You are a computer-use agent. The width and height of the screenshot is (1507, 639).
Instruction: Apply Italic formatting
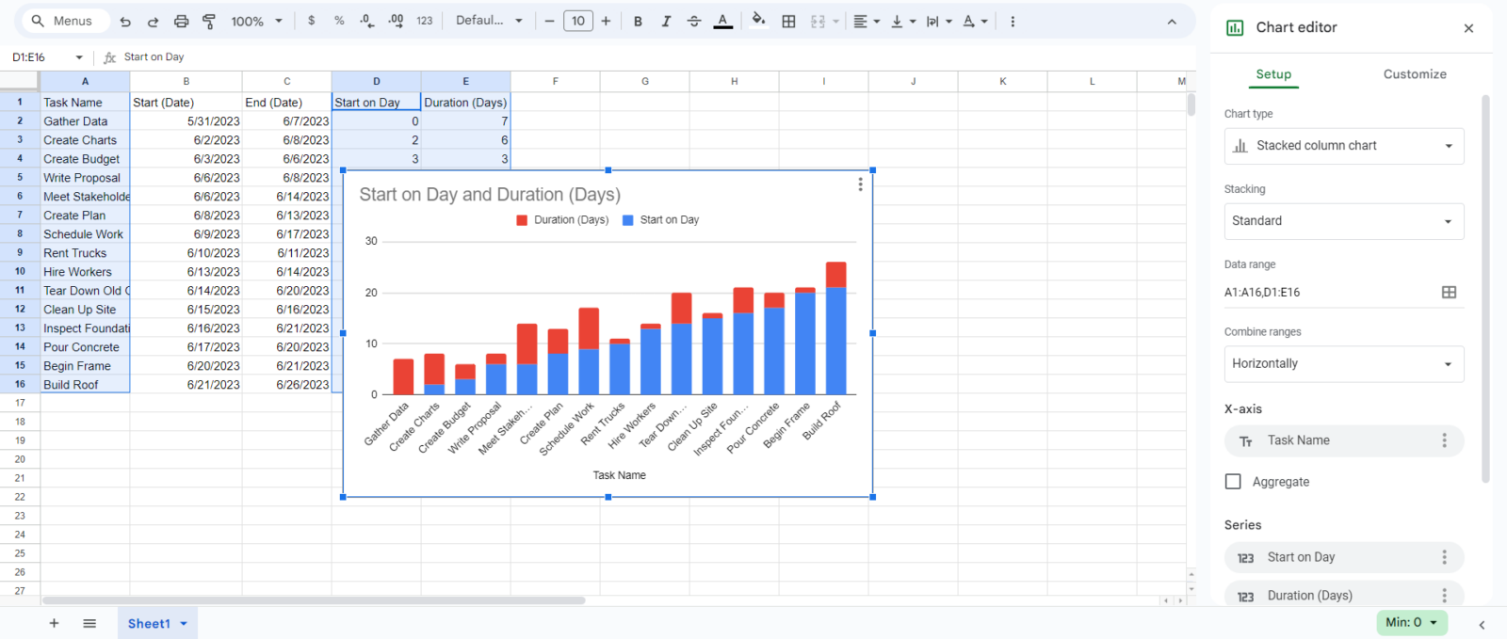click(x=666, y=21)
